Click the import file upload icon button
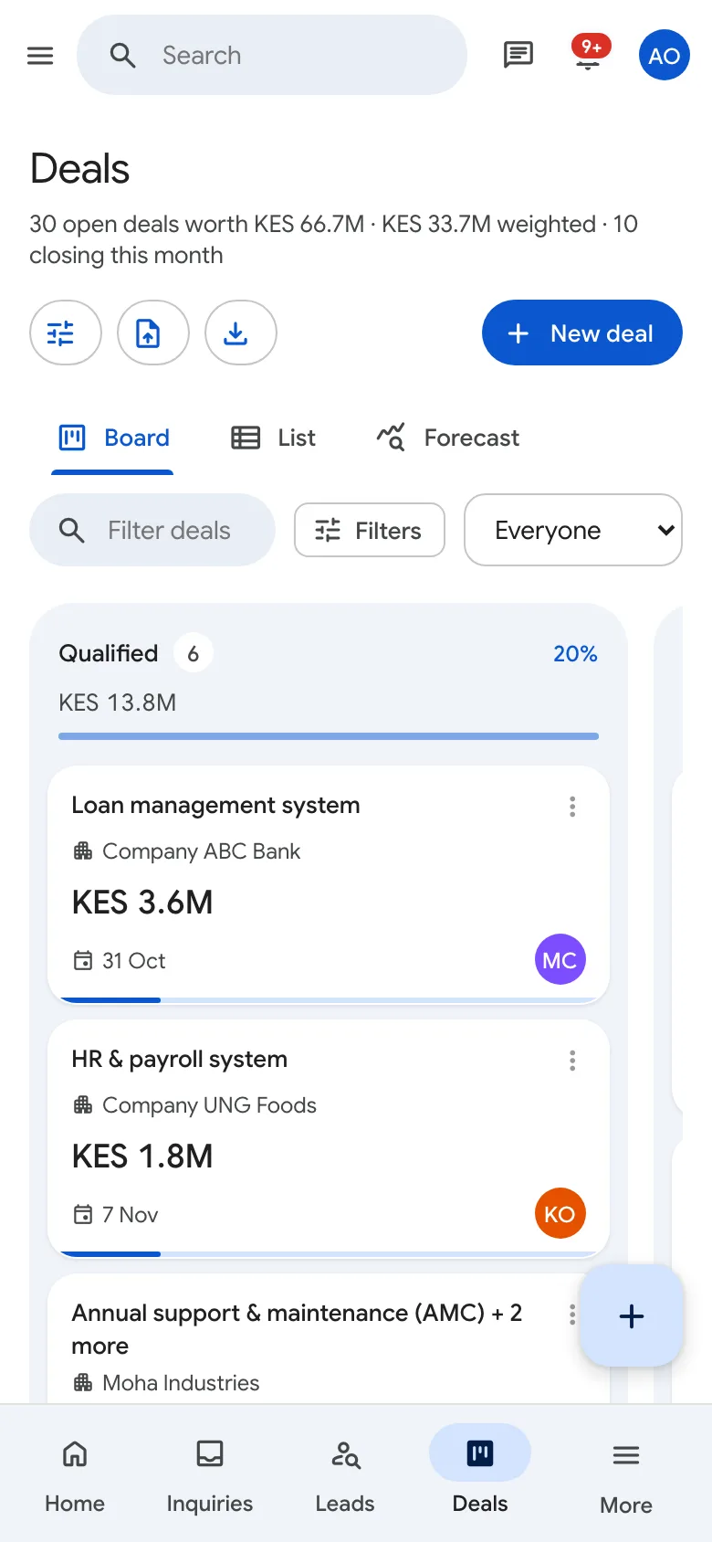This screenshot has width=712, height=1542. click(x=153, y=333)
